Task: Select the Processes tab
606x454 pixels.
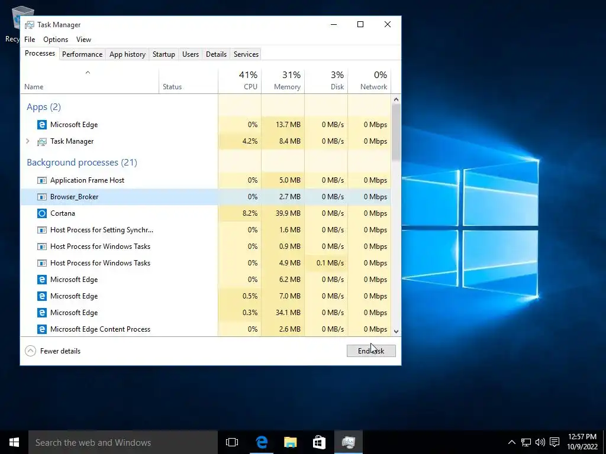Action: [x=40, y=53]
